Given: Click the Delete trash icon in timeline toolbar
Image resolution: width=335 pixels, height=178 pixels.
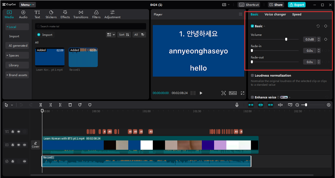Looking at the screenshot, I should (70, 105).
